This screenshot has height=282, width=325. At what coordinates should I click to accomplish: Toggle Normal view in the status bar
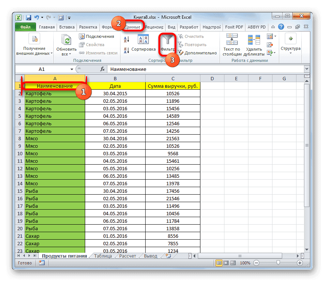coord(219,263)
